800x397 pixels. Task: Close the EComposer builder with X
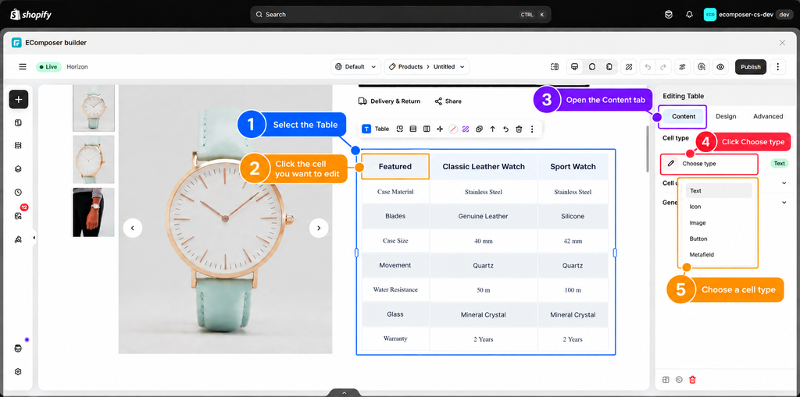(782, 43)
